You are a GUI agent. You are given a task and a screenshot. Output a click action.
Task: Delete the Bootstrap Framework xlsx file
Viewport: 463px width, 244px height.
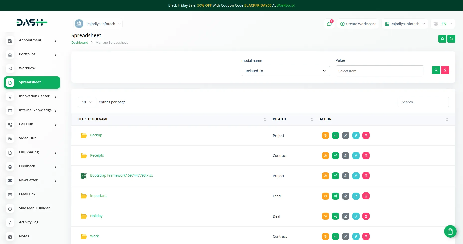tap(366, 176)
